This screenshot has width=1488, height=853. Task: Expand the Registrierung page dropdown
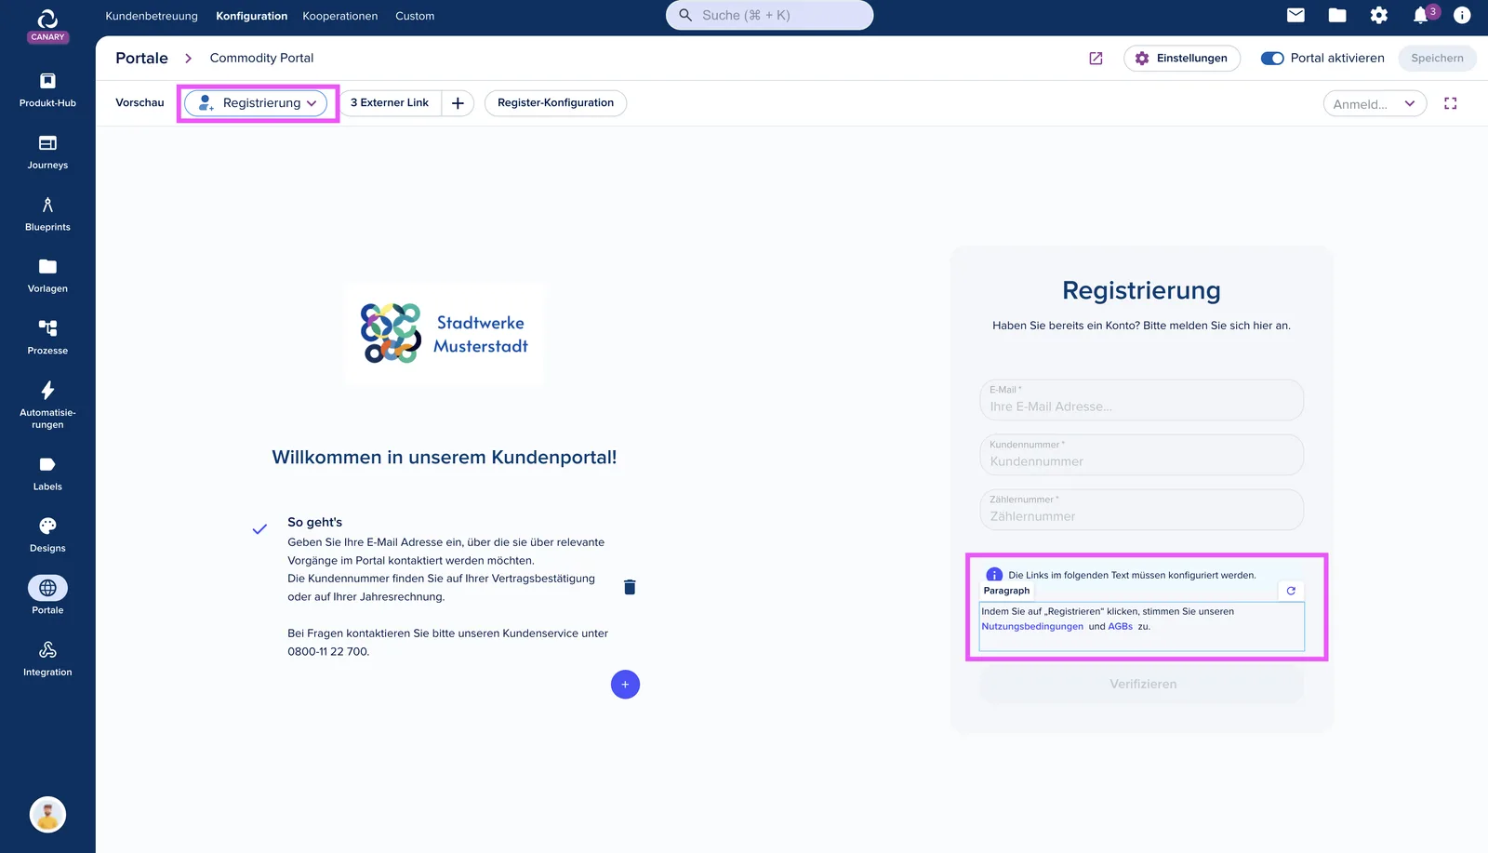[257, 103]
